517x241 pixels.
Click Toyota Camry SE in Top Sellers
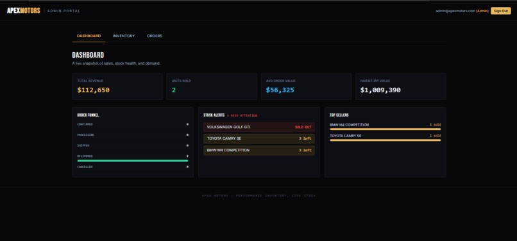pos(345,136)
